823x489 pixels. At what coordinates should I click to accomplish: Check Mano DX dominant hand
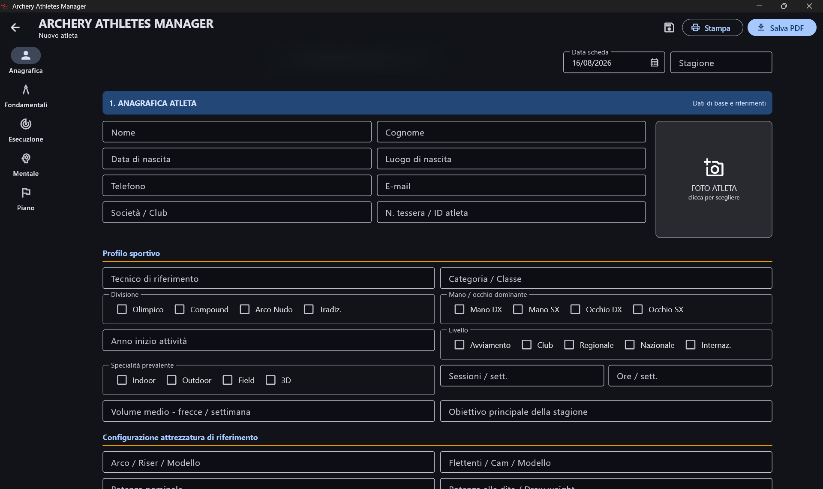click(x=460, y=309)
